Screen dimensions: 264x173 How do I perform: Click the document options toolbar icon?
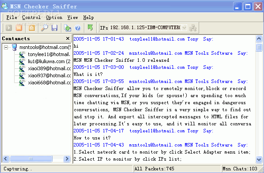[x=68, y=28]
